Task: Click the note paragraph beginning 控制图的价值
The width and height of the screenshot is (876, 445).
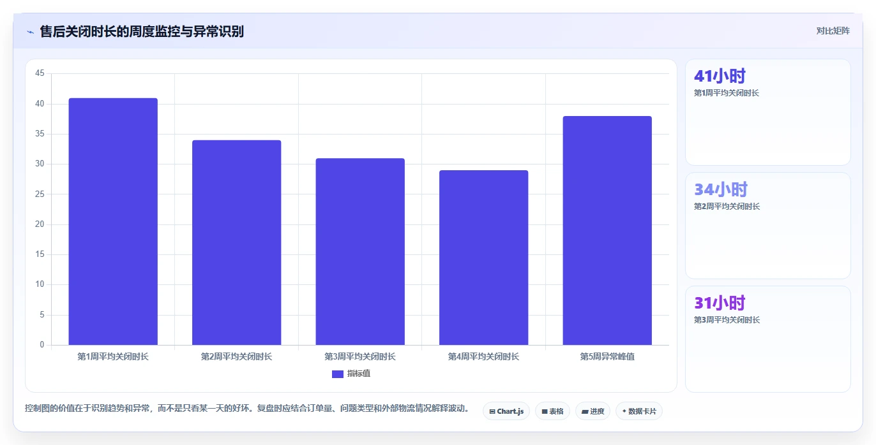Action: click(x=248, y=408)
